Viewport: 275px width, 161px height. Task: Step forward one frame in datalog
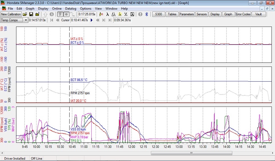104,20
